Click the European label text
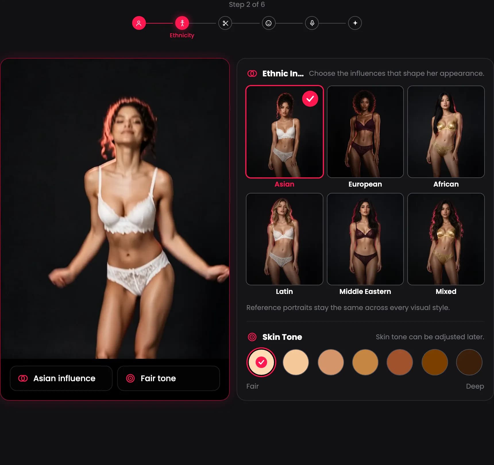This screenshot has width=494, height=465. point(365,184)
